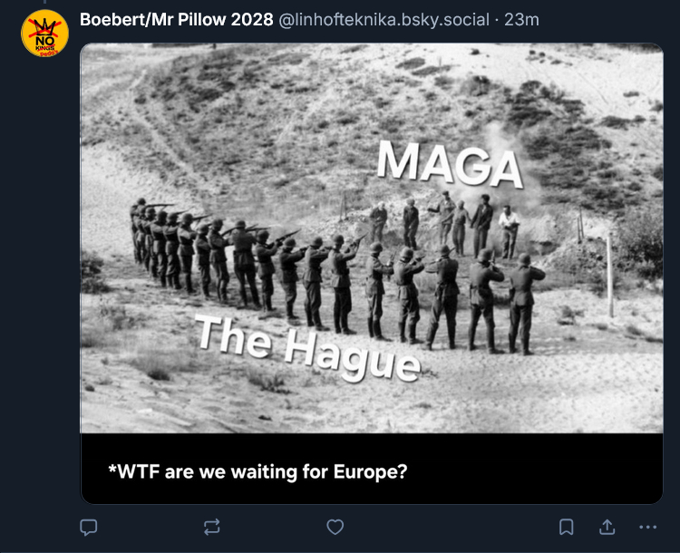Viewport: 680px width, 553px height.
Task: Open profile via display name Boebert/Mr Pillow 2028
Action: (x=177, y=20)
